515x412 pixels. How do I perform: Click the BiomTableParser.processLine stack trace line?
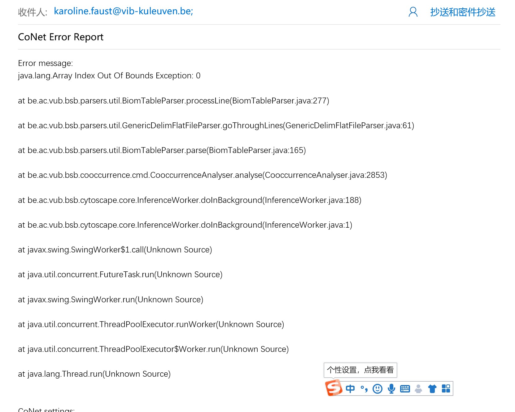click(173, 101)
